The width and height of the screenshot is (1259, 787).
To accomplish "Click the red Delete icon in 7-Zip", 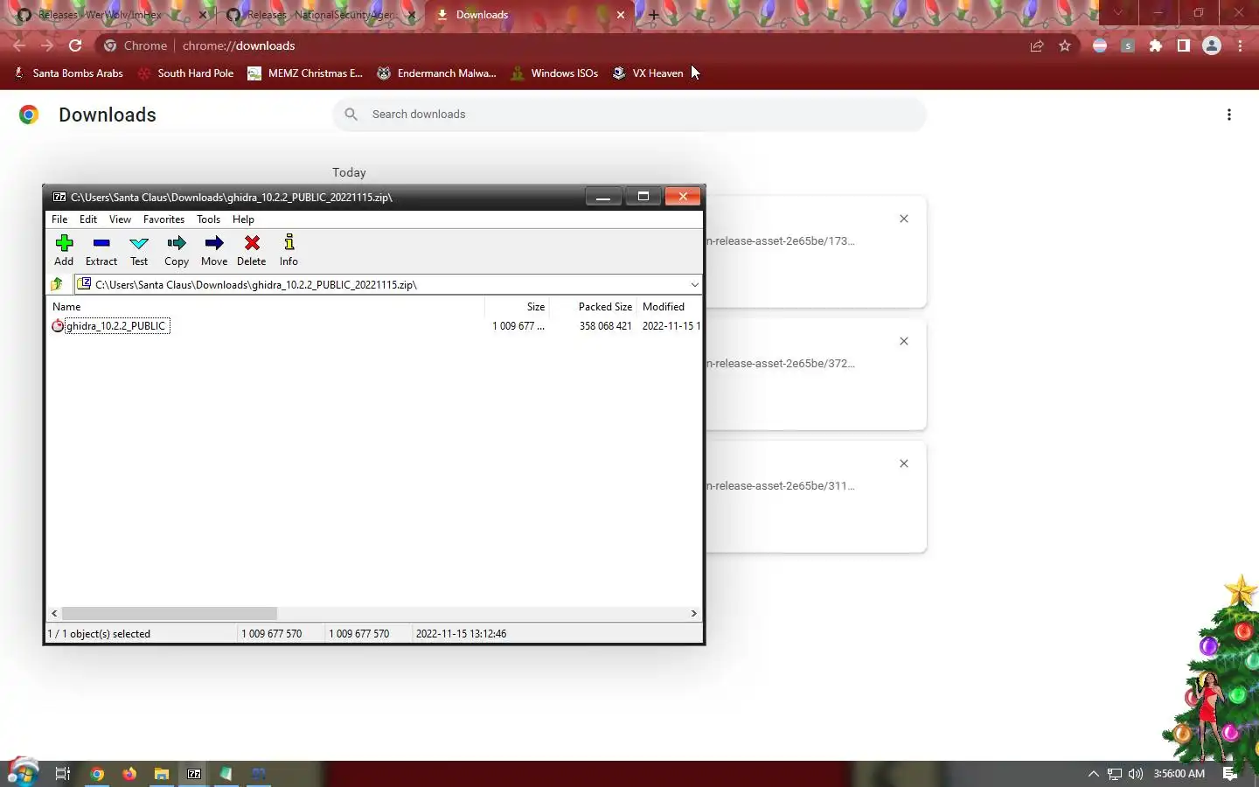I will 252,250.
